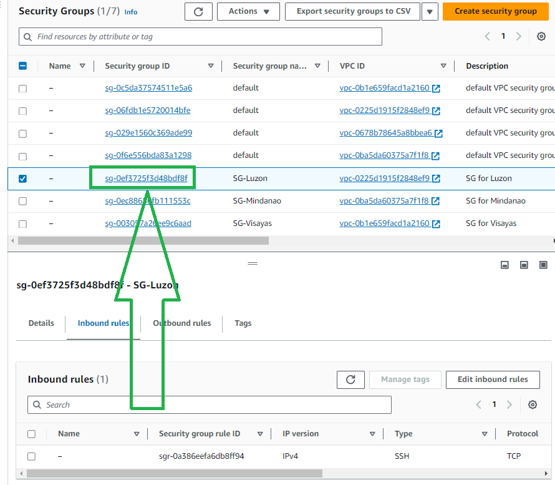Open inbound rules table preferences gear

pos(533,404)
